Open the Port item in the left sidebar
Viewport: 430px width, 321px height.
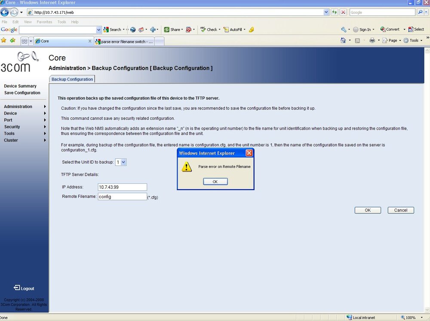[x=8, y=120]
